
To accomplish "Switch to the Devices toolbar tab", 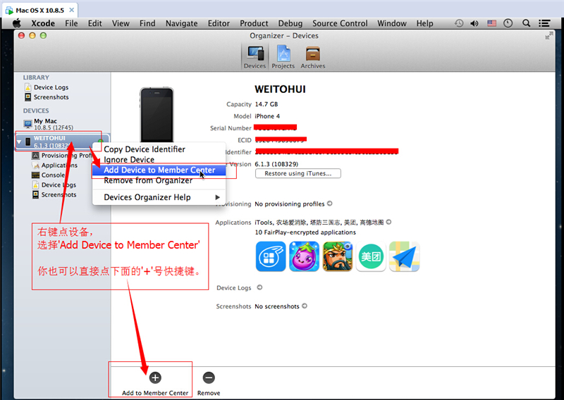I will tap(255, 57).
